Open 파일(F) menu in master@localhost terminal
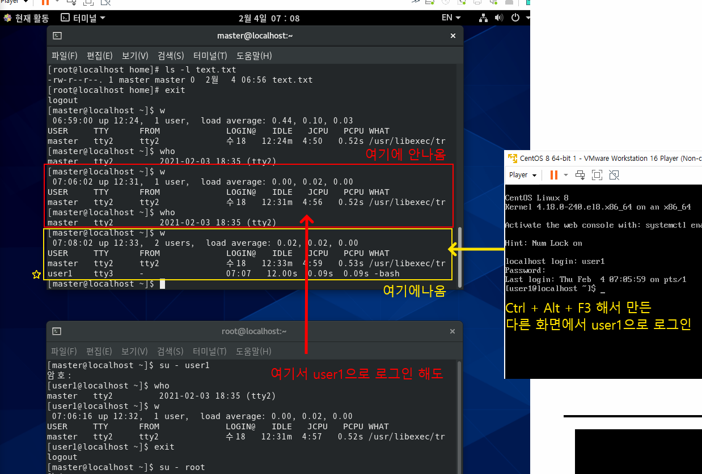 (65, 55)
